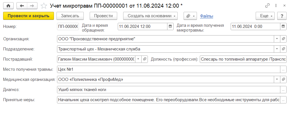This screenshot has width=290, height=124.
Task: Go back with the left arrow
Action: [x=22, y=5]
